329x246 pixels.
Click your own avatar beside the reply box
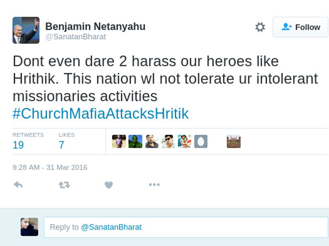29,227
